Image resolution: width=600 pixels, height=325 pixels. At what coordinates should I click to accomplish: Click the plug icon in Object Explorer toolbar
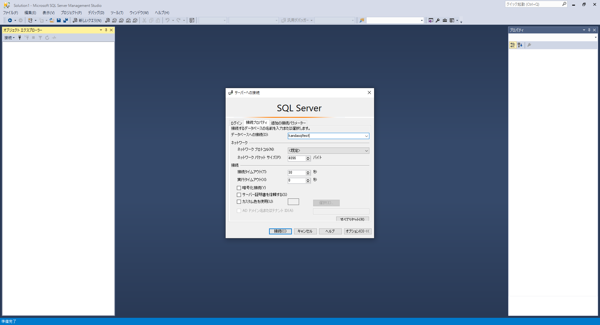(x=20, y=37)
